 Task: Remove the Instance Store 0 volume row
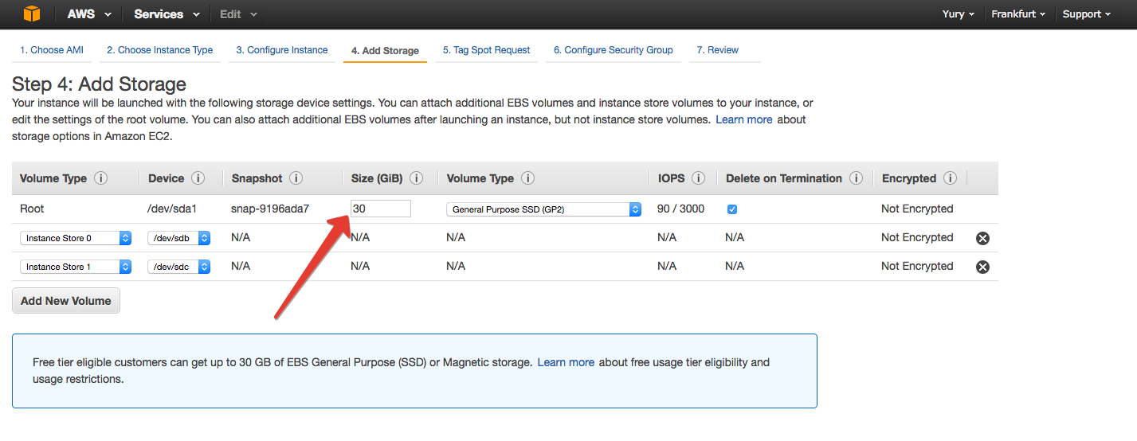click(x=982, y=238)
